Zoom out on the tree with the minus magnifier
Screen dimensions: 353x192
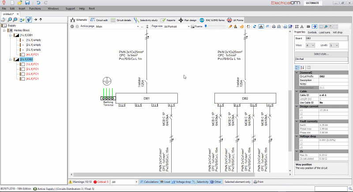15,20
